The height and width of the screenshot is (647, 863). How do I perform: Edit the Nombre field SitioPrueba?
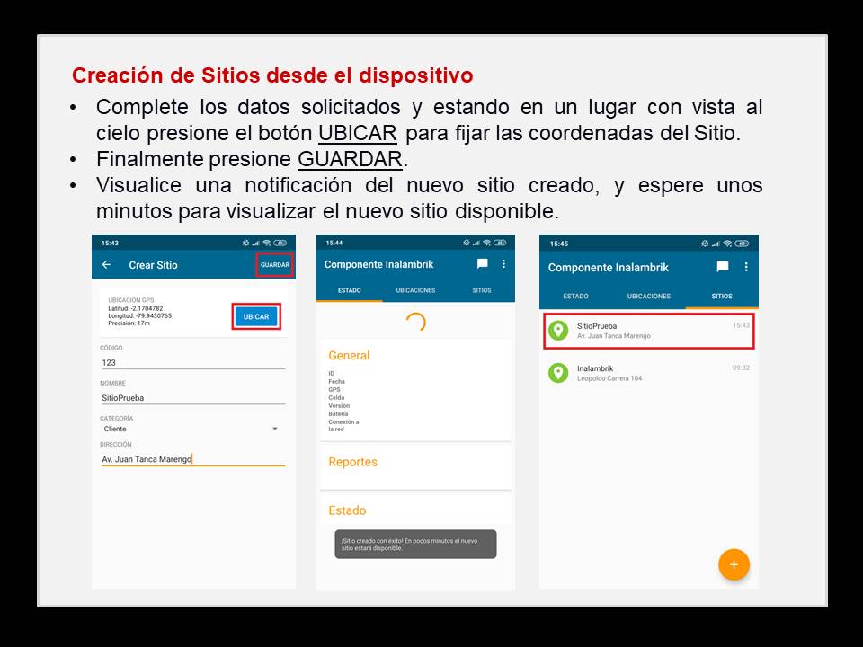tap(193, 398)
